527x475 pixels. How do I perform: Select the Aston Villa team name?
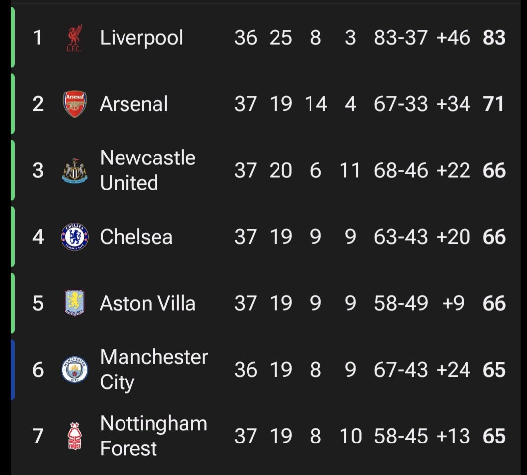(x=148, y=303)
